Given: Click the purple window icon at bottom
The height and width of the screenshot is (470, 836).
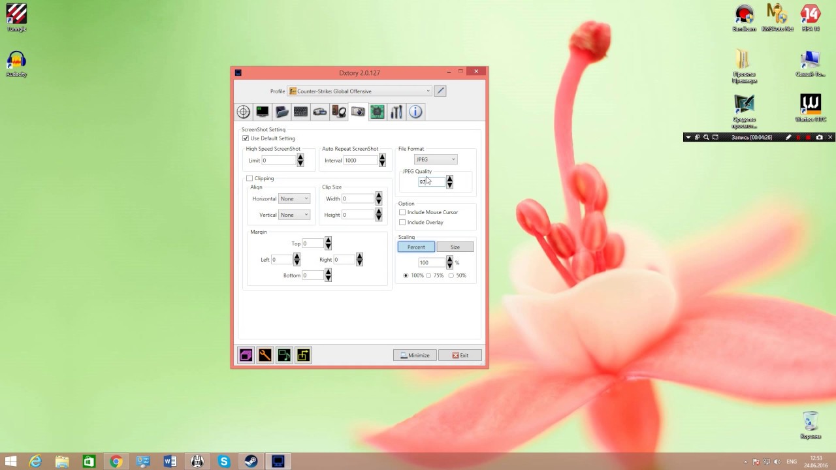Looking at the screenshot, I should coord(246,355).
